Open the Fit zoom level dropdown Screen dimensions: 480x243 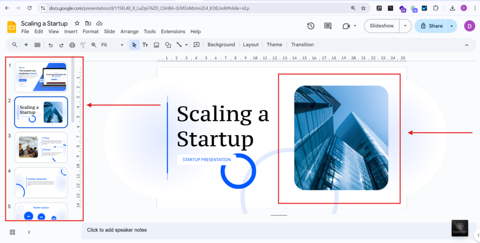click(x=112, y=45)
